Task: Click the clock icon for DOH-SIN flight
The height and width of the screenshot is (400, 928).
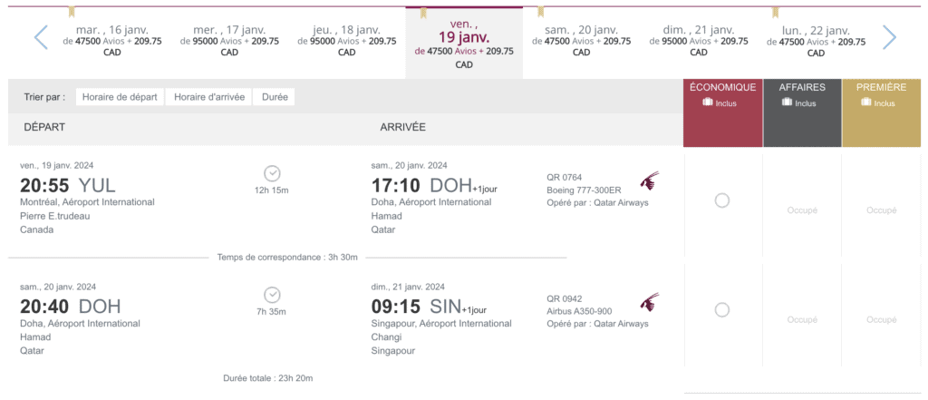Action: tap(271, 295)
